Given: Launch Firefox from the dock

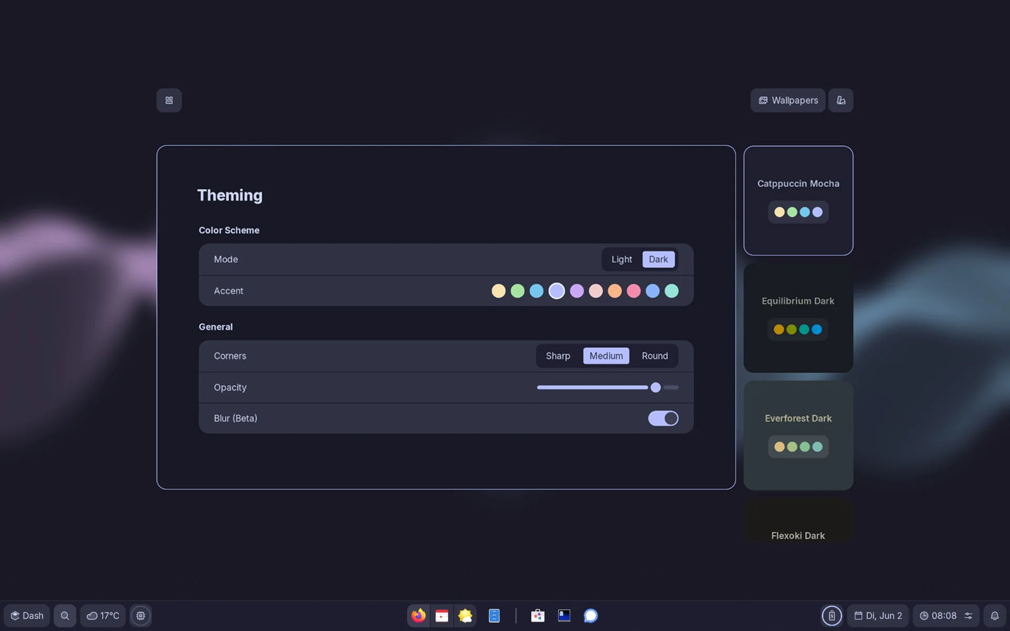Looking at the screenshot, I should [419, 615].
